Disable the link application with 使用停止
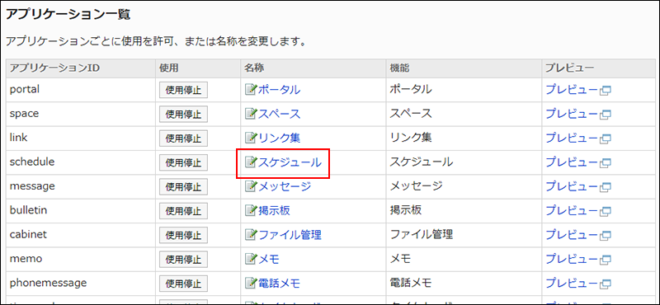Screen dimensions: 660x305 (183, 138)
